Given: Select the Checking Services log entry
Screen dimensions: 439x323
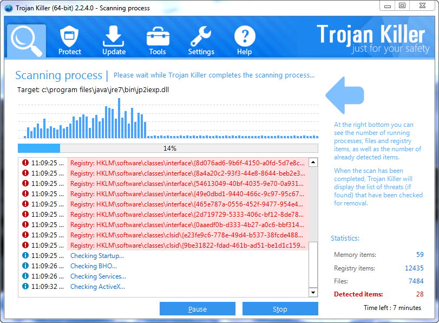Looking at the screenshot, I should point(98,276).
